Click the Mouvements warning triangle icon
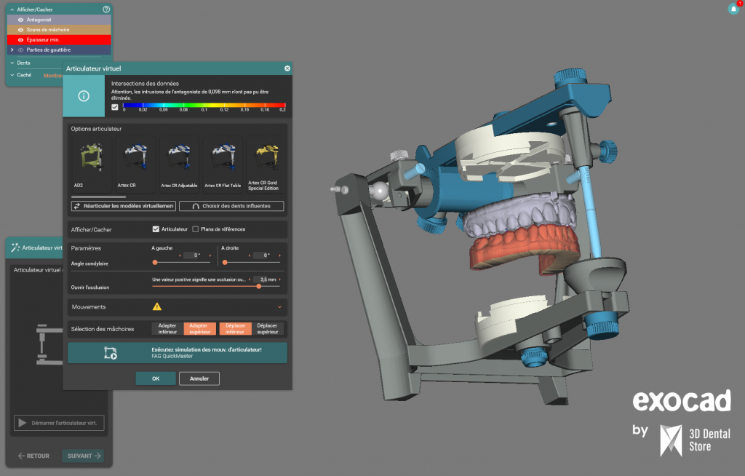This screenshot has height=476, width=745. click(x=157, y=307)
